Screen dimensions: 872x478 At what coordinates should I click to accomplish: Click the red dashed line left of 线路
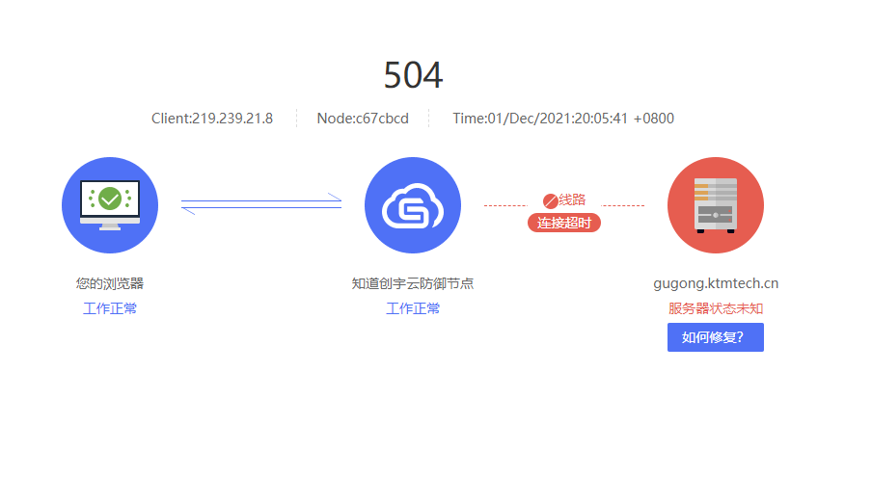pos(505,205)
